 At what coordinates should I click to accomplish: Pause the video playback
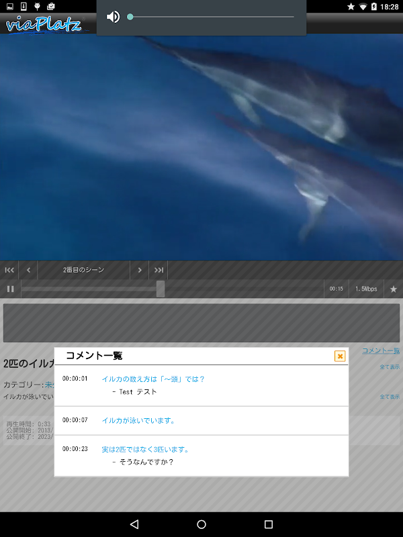click(x=11, y=289)
